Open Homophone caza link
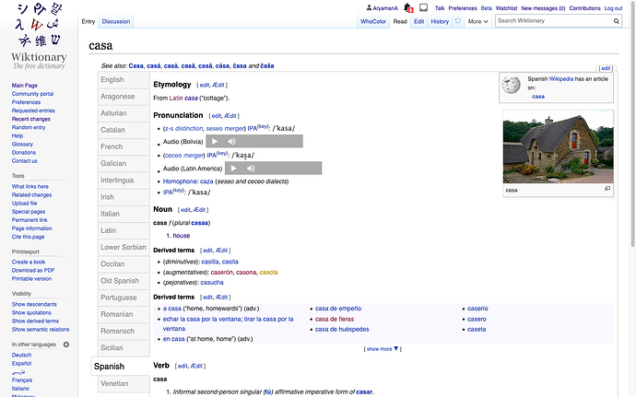 pyautogui.click(x=206, y=181)
